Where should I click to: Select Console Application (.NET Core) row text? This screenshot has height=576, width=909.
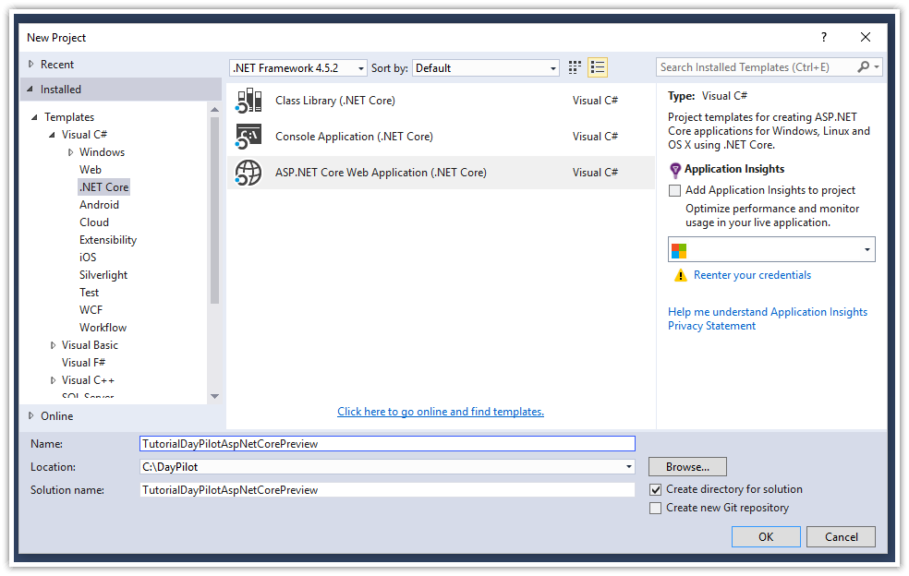click(354, 137)
